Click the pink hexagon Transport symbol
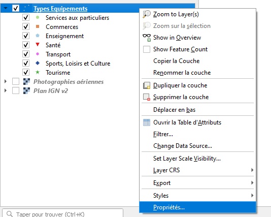271x217 pixels. [x=38, y=54]
